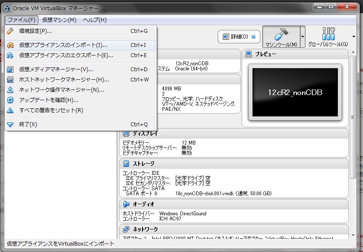Select グローバルツール toolbox button
The width and height of the screenshot is (363, 252).
pyautogui.click(x=328, y=37)
